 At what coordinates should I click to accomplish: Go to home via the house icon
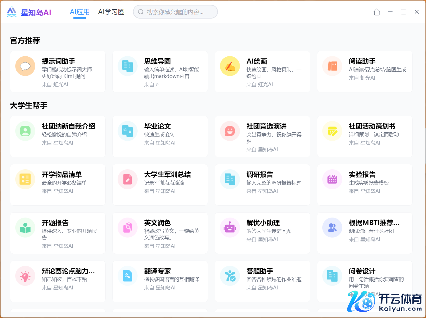click(x=377, y=12)
